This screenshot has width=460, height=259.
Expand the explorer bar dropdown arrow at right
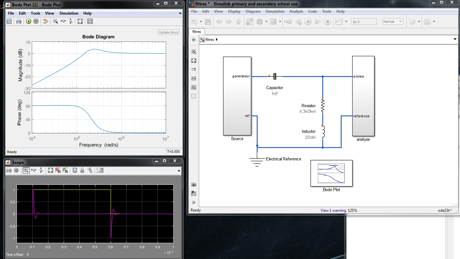(455, 39)
